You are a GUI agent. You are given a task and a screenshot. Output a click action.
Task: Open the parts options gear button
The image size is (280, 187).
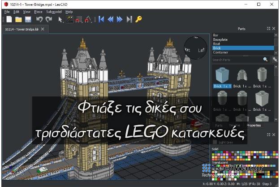click(274, 59)
